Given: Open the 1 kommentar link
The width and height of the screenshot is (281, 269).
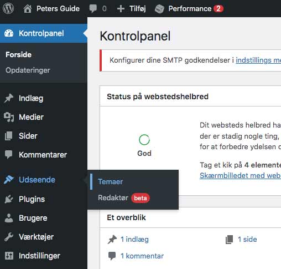Looking at the screenshot, I should point(142,256).
